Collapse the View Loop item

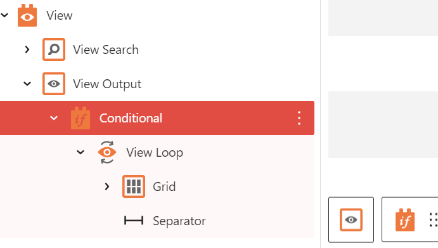coord(81,152)
